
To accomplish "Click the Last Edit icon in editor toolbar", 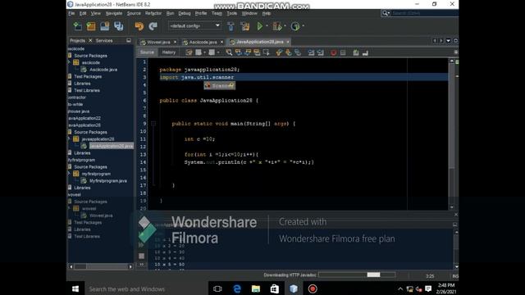I will pyautogui.click(x=189, y=52).
